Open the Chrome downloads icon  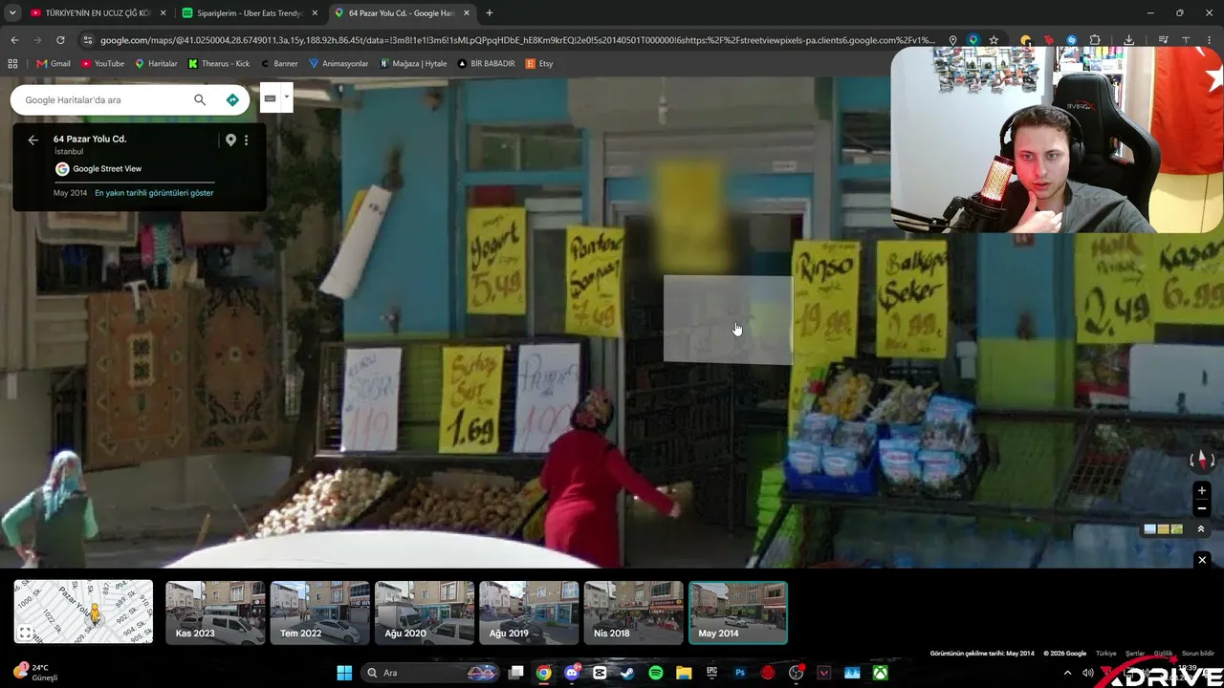1129,40
